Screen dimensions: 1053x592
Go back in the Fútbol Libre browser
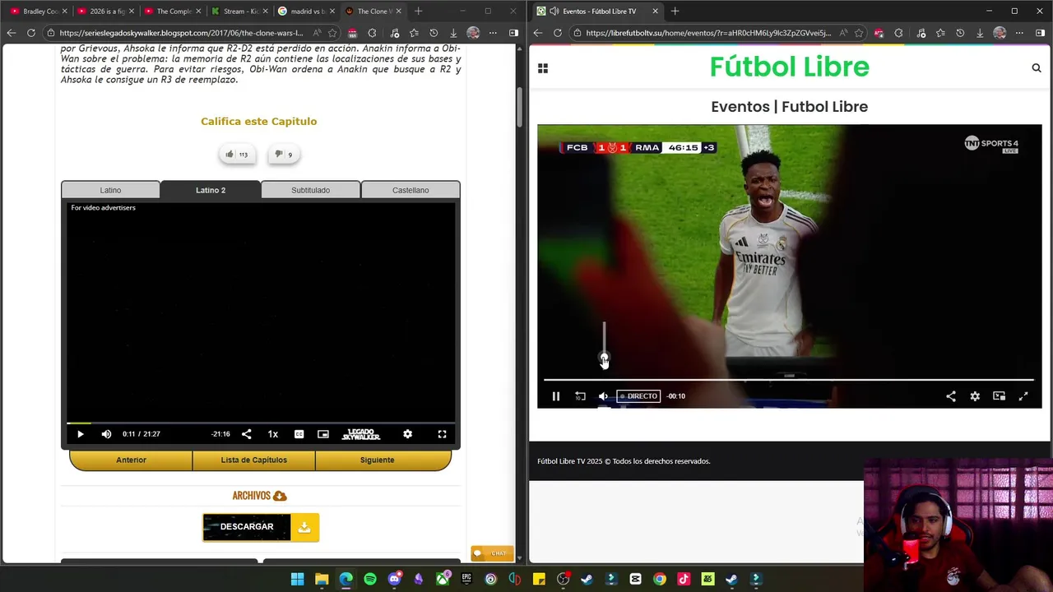click(538, 33)
